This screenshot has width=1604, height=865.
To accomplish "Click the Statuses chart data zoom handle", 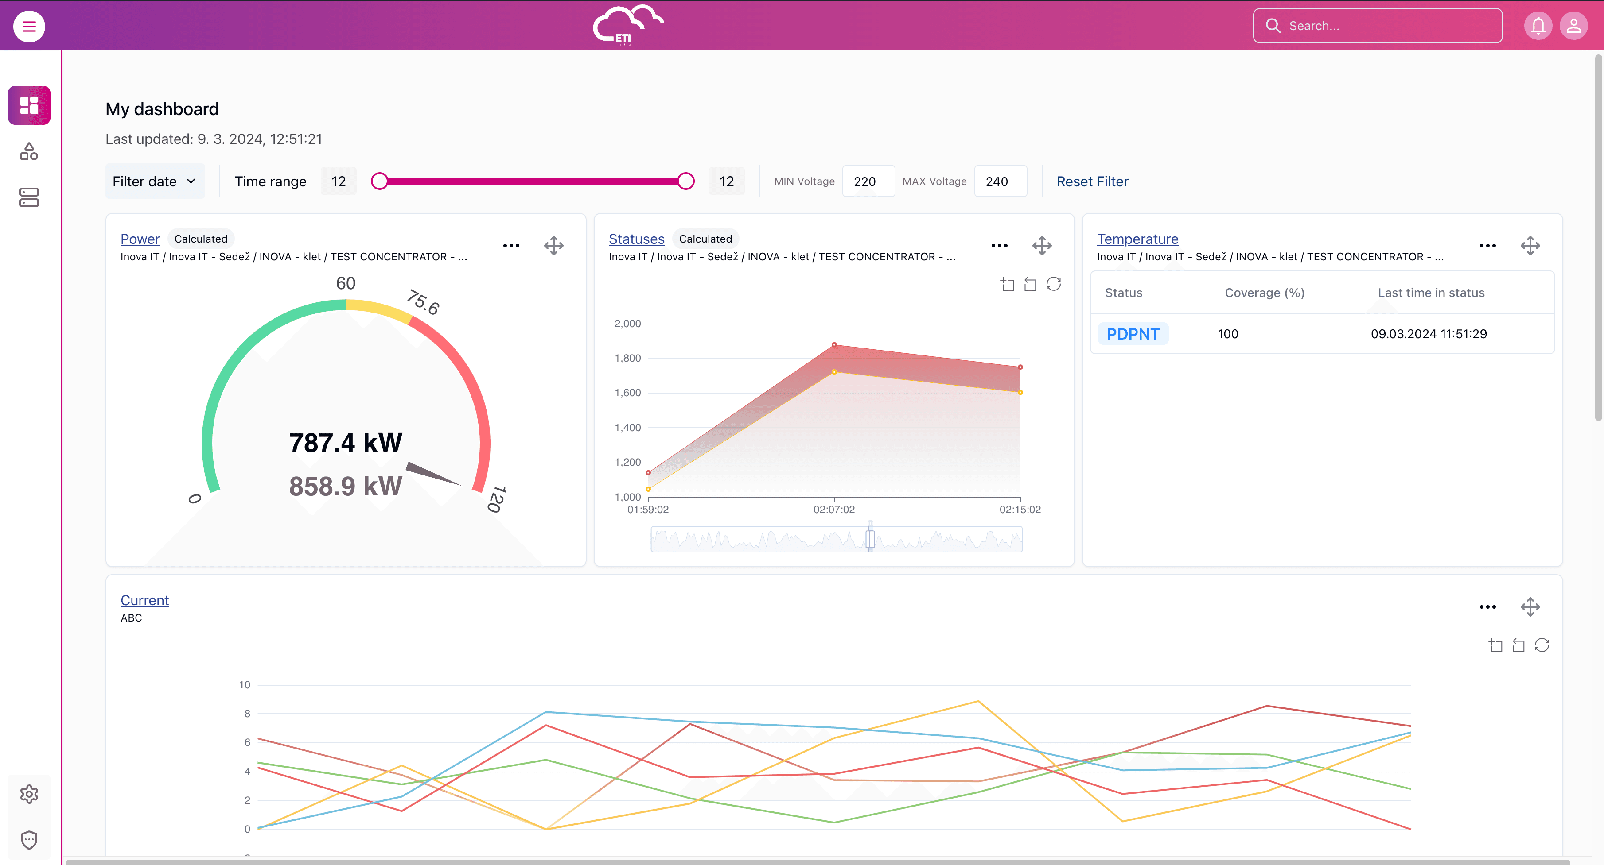I will 870,539.
